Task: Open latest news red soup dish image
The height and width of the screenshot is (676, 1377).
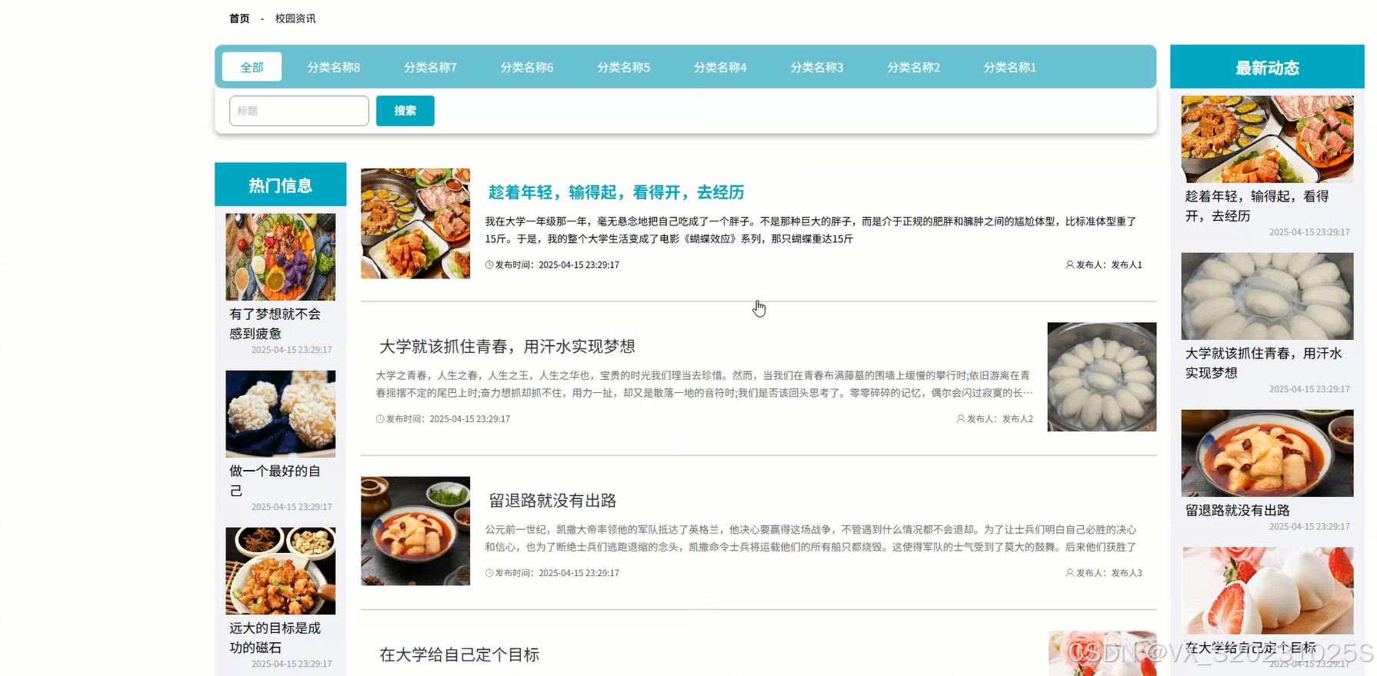Action: click(1268, 453)
